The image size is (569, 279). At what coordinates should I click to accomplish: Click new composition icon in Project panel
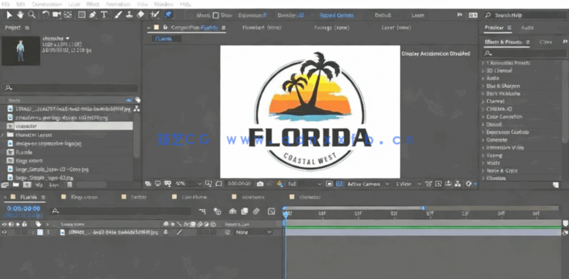(x=26, y=185)
